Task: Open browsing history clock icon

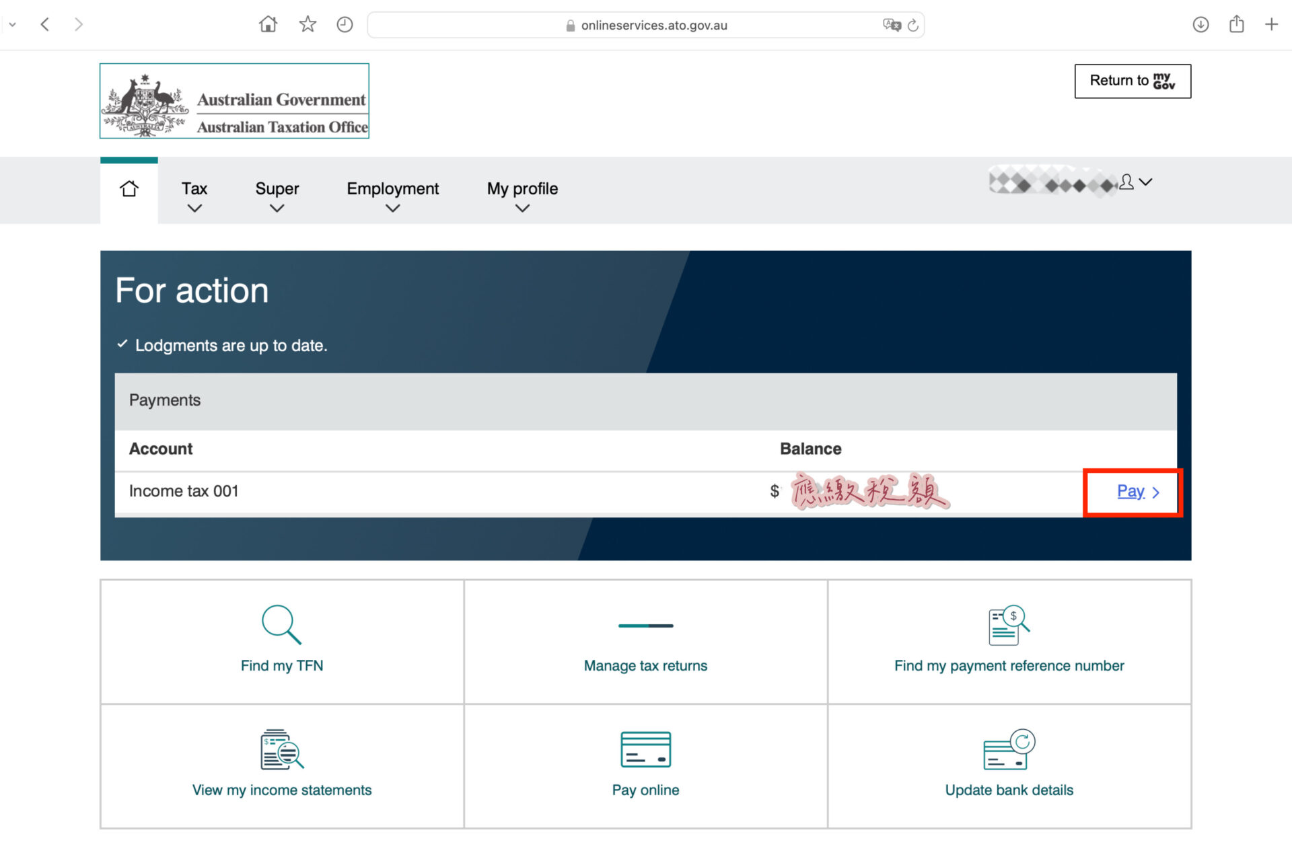Action: pos(345,25)
